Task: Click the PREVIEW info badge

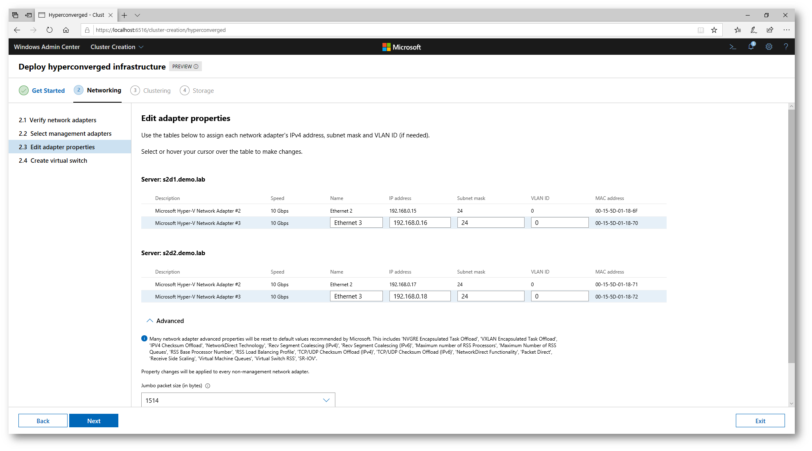Action: coord(185,67)
